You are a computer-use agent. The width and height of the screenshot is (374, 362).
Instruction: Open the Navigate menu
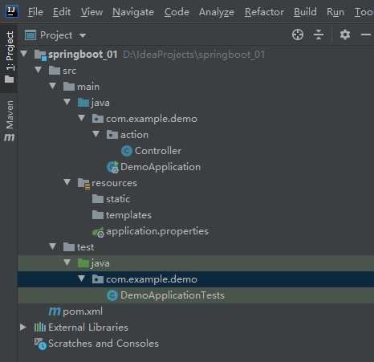[x=133, y=12]
